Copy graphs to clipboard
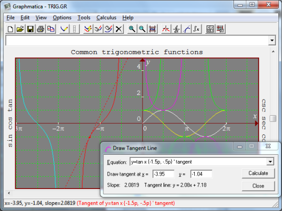The width and height of the screenshot is (282, 211). pos(51,29)
